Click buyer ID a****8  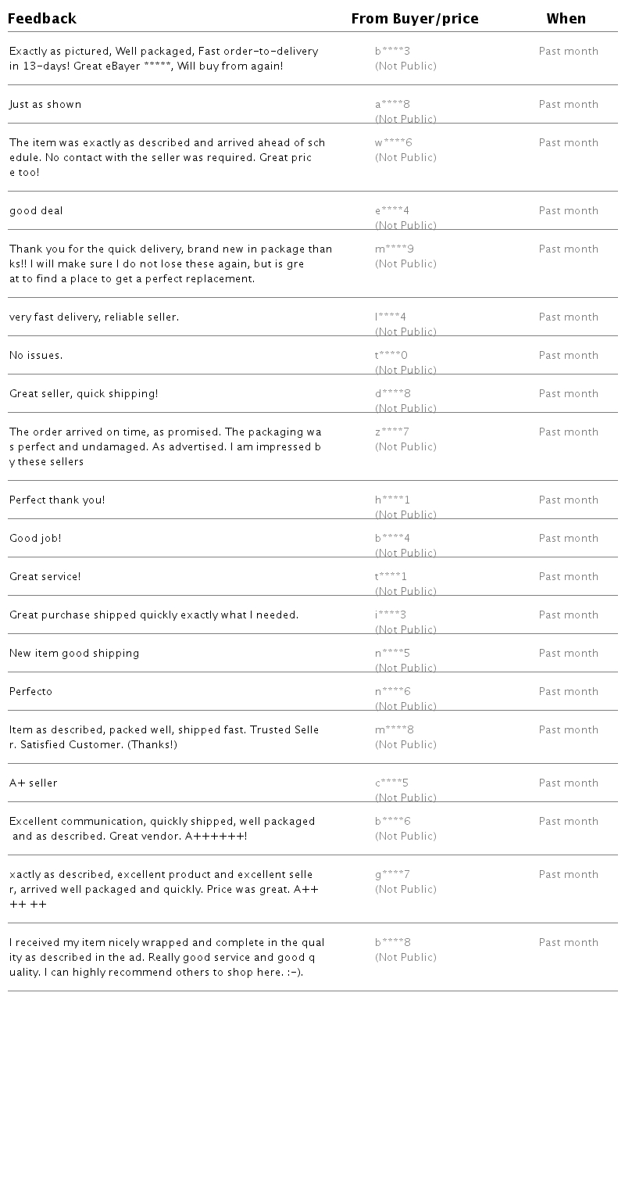click(392, 105)
